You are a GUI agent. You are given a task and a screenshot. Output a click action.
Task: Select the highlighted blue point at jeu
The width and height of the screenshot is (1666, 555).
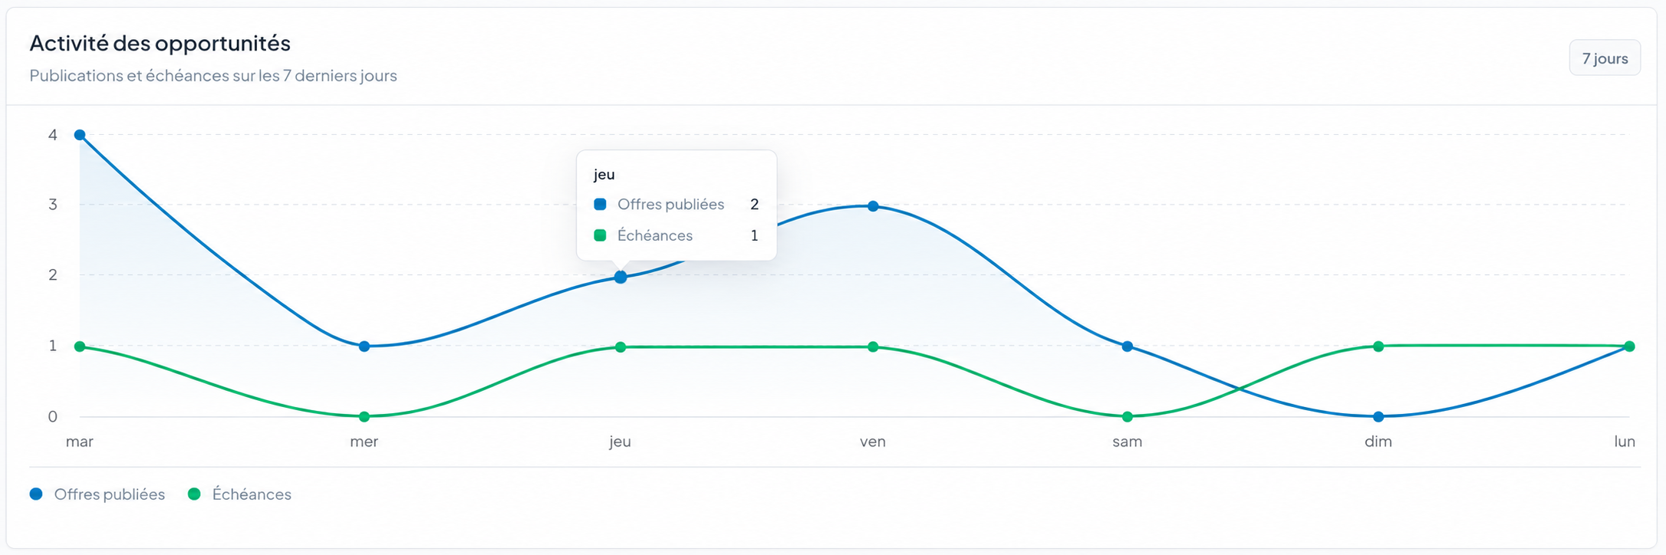(621, 277)
